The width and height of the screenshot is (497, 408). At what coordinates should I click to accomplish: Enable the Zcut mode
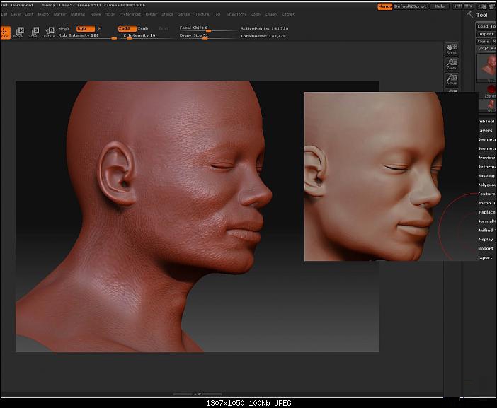point(164,28)
